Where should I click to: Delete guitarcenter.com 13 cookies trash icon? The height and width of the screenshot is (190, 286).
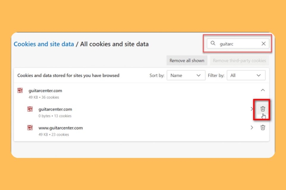point(263,109)
